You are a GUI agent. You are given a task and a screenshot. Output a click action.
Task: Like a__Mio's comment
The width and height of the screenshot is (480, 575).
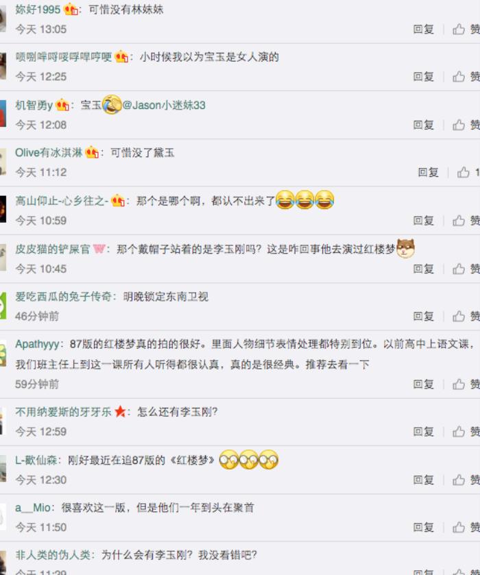pyautogui.click(x=466, y=527)
